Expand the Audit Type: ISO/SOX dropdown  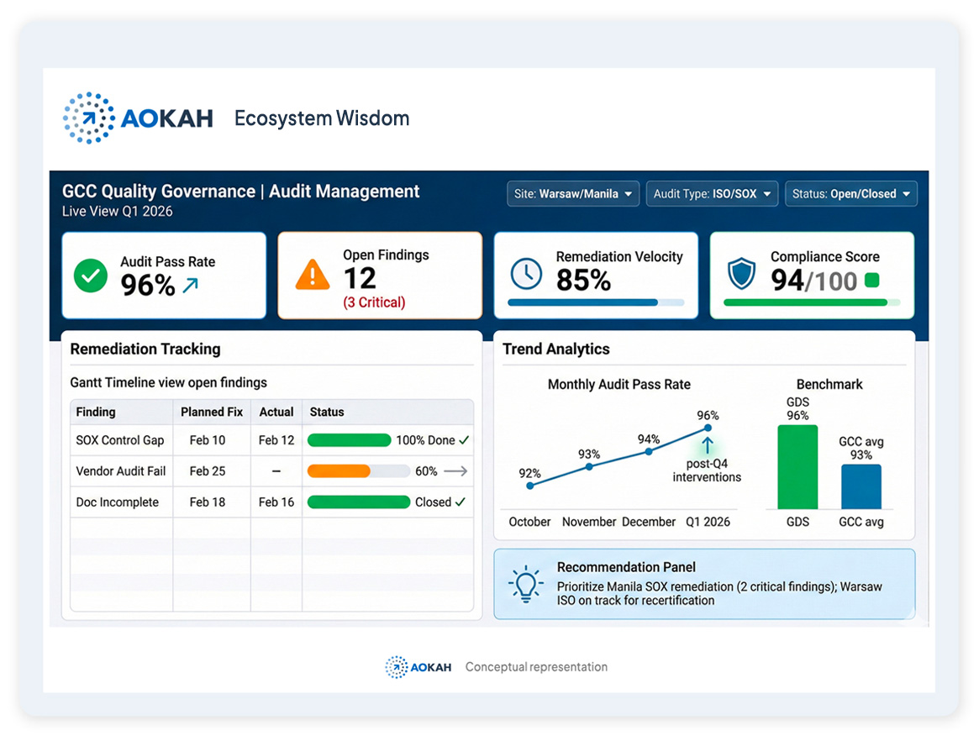click(x=712, y=194)
